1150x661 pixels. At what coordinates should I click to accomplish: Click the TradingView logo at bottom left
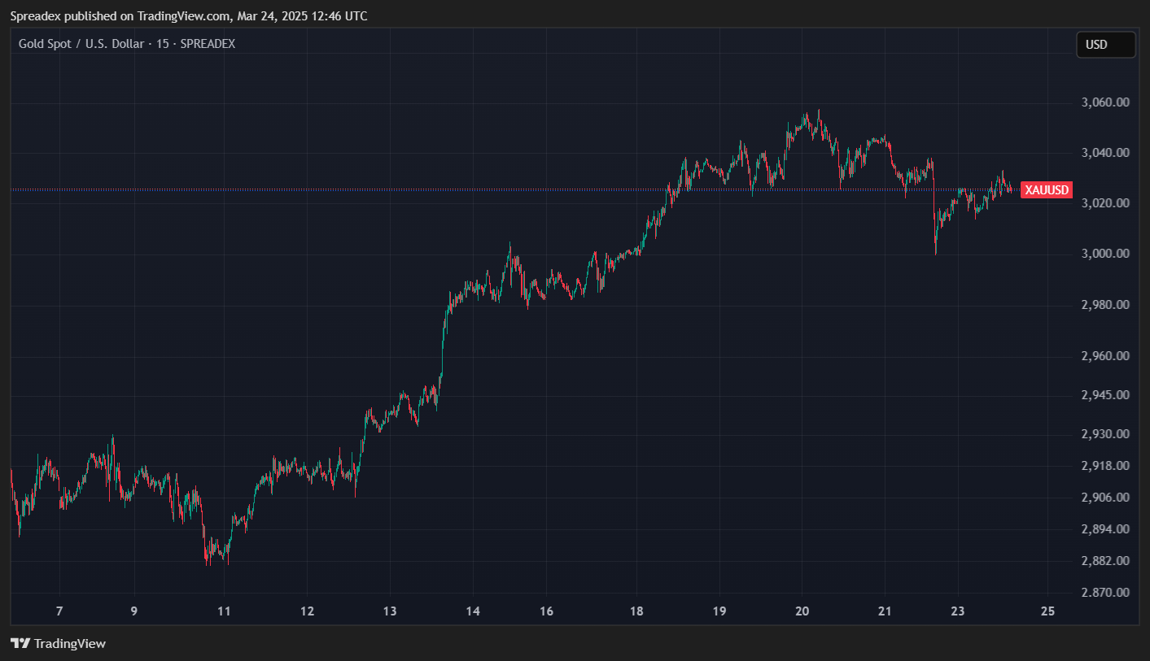click(58, 643)
